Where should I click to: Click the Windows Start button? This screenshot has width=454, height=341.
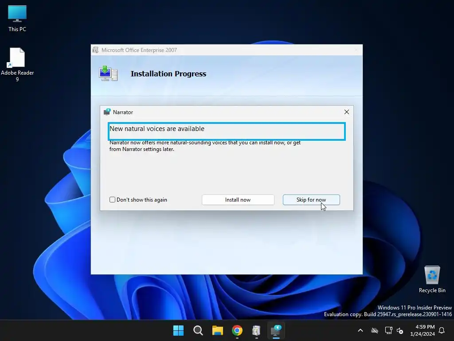(178, 330)
